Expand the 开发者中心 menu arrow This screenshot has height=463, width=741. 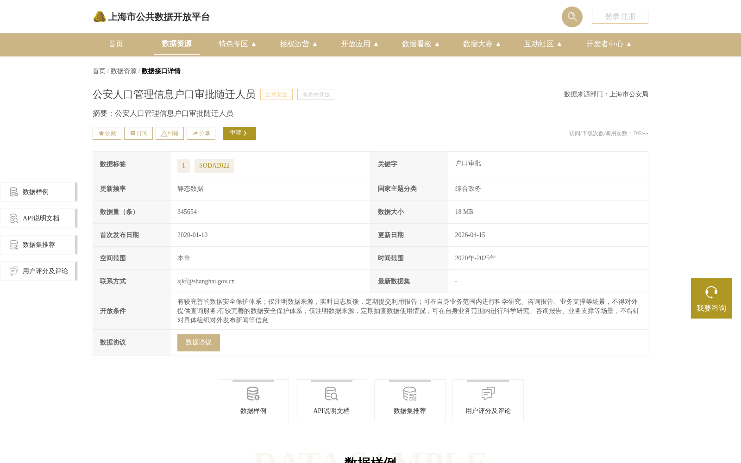pyautogui.click(x=629, y=44)
